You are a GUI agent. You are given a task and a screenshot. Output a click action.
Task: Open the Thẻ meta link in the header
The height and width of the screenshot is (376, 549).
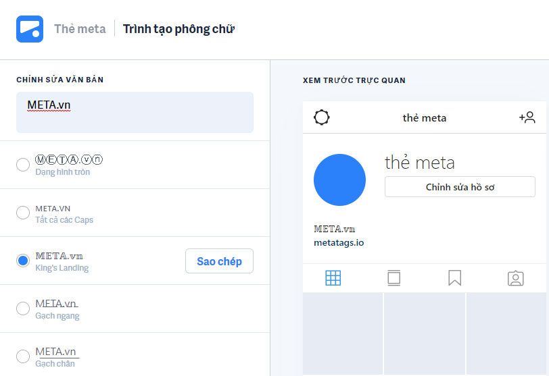80,29
